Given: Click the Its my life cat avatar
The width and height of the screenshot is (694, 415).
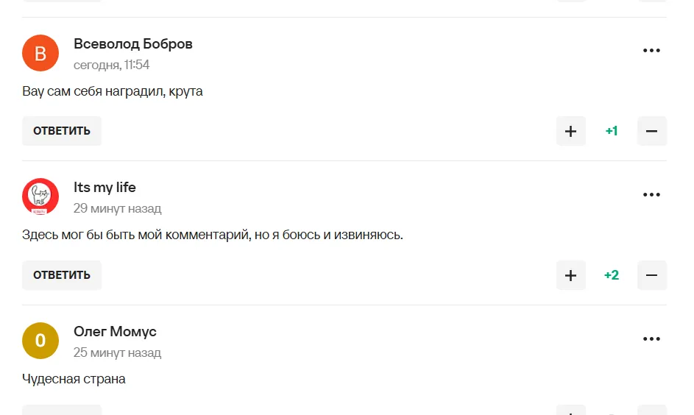Looking at the screenshot, I should [x=40, y=196].
